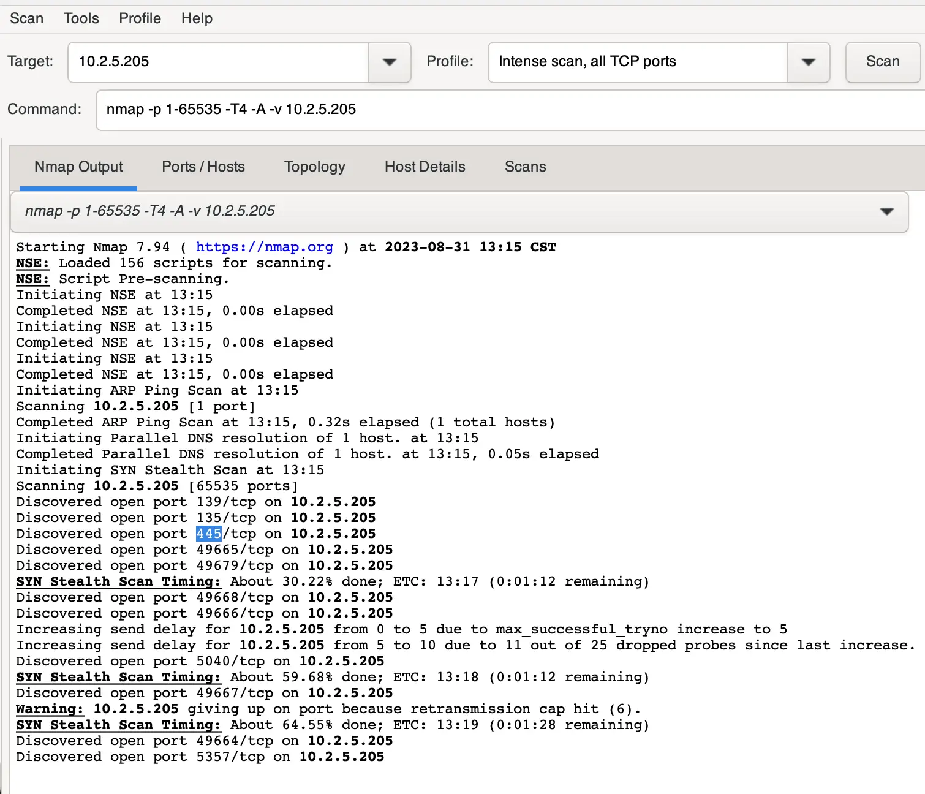Open the Topology tab
Viewport: 925px width, 794px height.
314,167
